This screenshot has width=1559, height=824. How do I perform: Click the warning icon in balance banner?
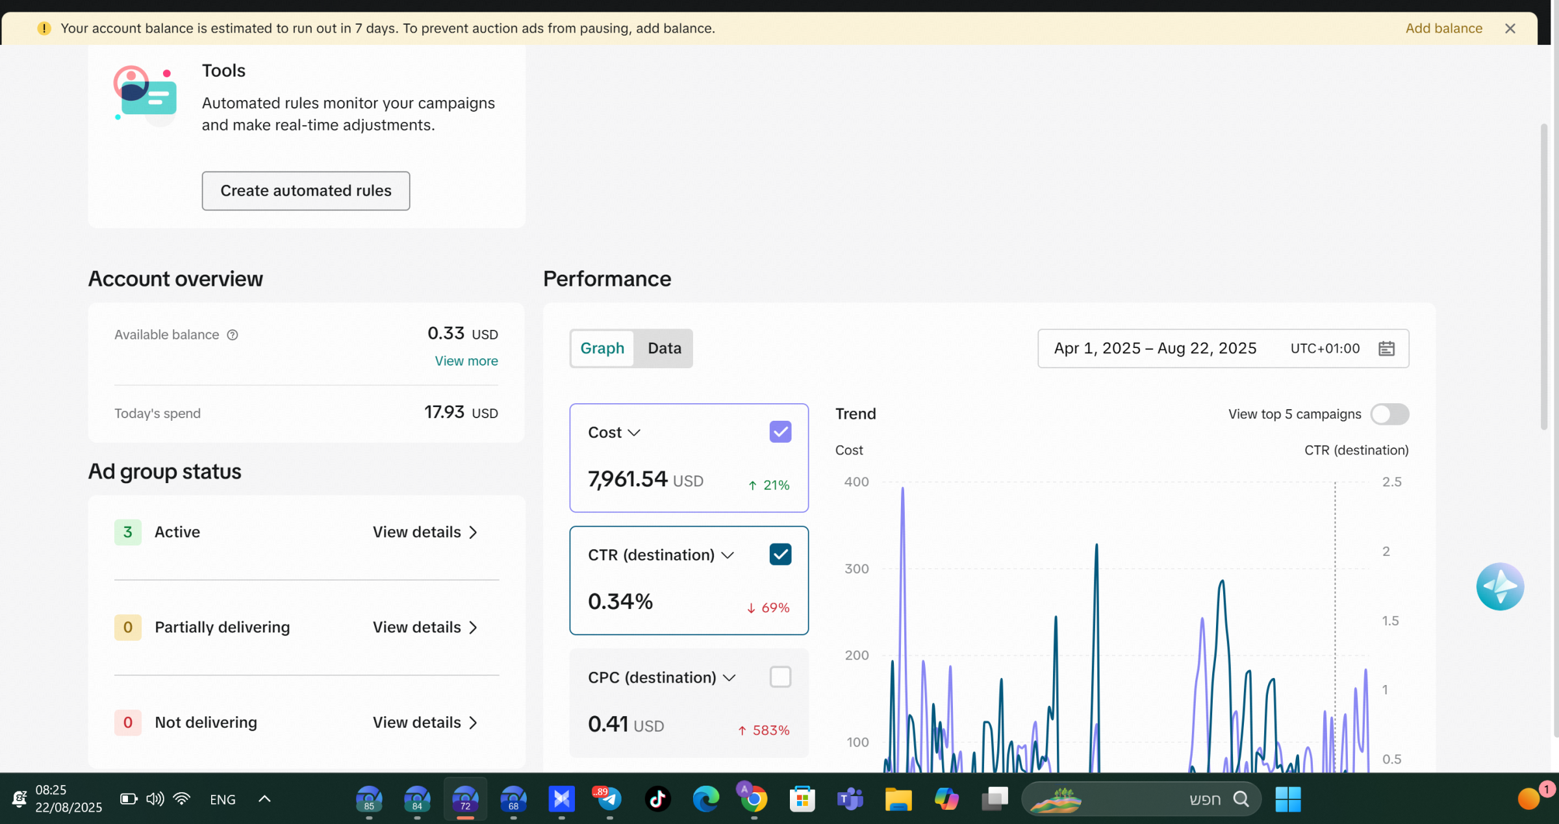tap(44, 29)
